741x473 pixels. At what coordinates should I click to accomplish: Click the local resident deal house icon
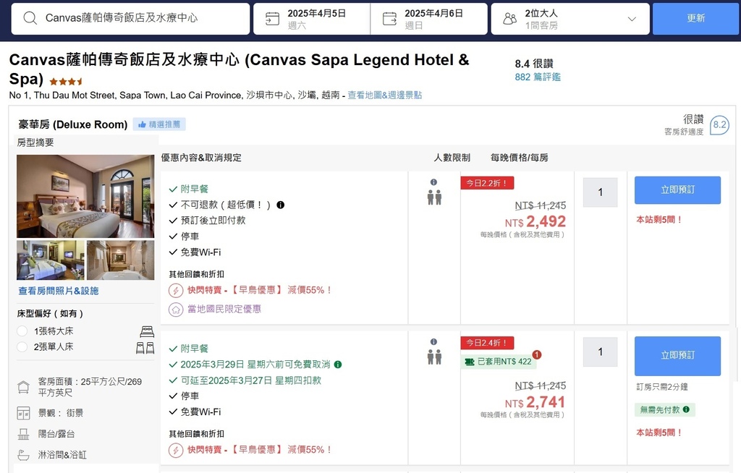[x=176, y=310]
